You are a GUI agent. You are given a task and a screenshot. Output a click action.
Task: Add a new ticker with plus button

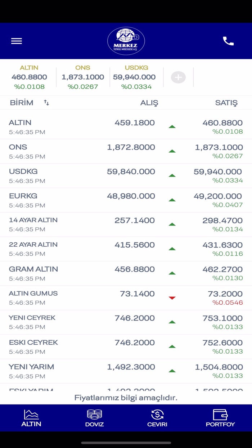(178, 77)
